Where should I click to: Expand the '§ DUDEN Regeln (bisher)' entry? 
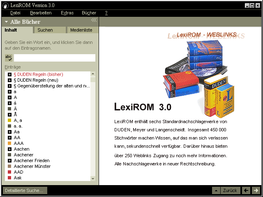click(10, 74)
